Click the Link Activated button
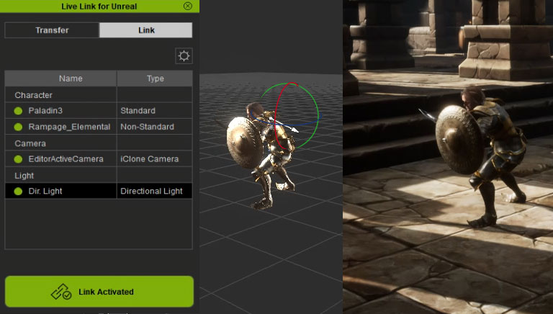This screenshot has width=553, height=314. (x=99, y=292)
